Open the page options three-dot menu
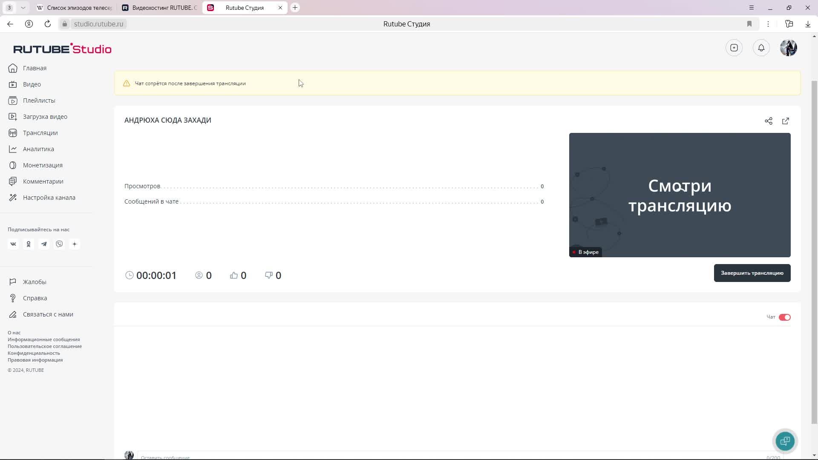 (768, 24)
